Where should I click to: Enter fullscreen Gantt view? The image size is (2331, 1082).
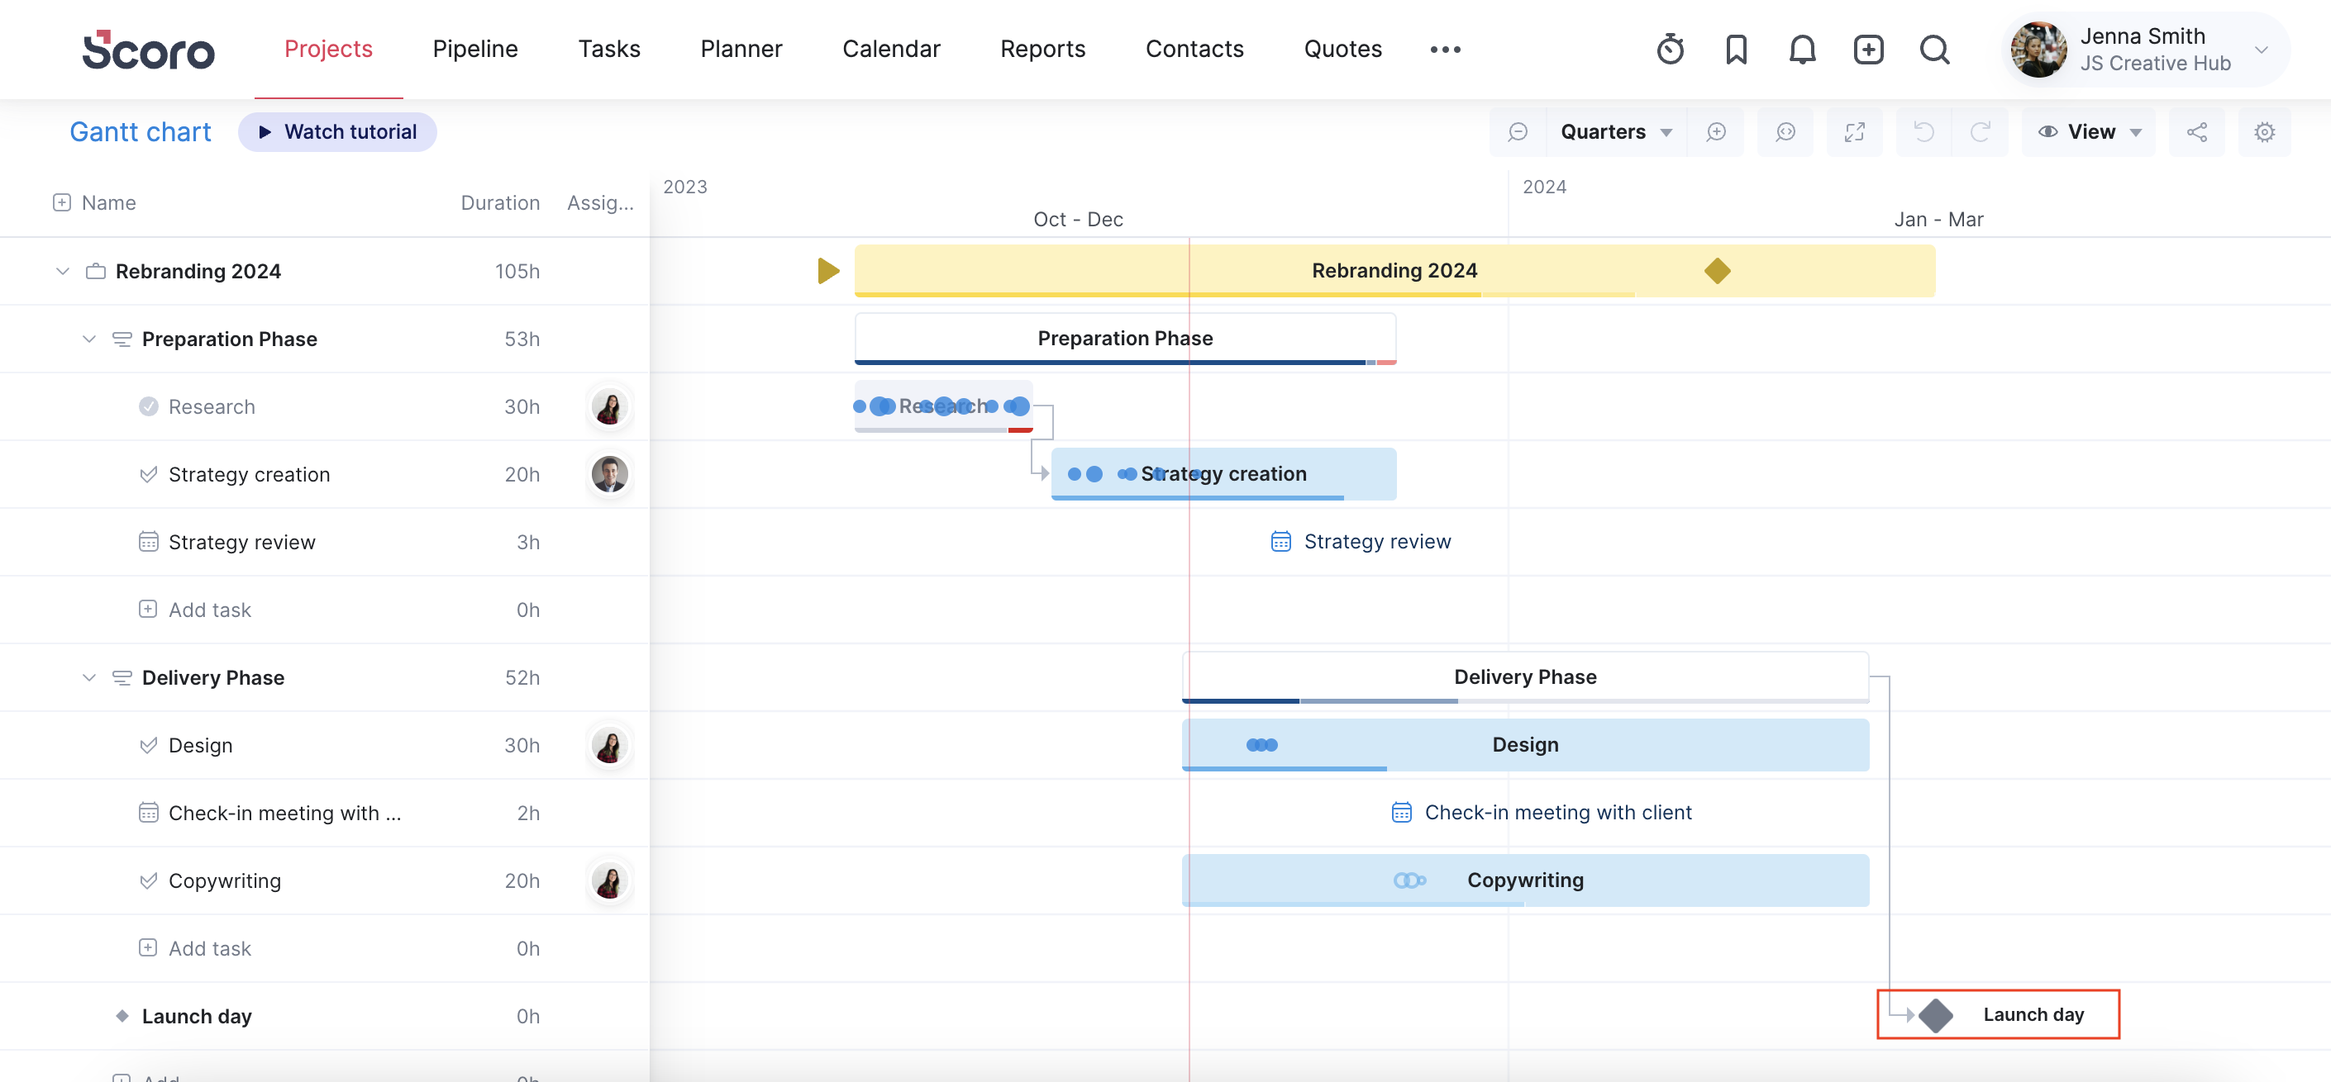tap(1854, 132)
